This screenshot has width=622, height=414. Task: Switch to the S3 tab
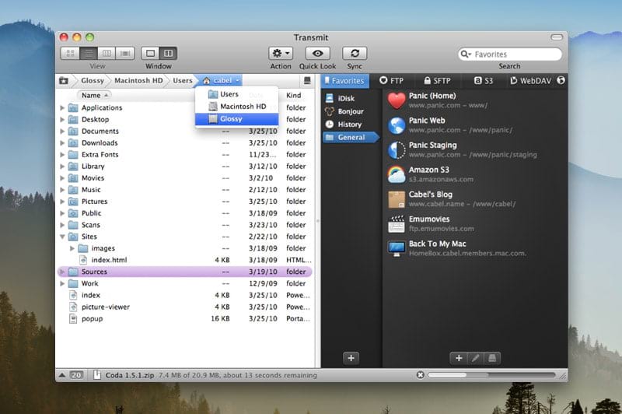[484, 81]
